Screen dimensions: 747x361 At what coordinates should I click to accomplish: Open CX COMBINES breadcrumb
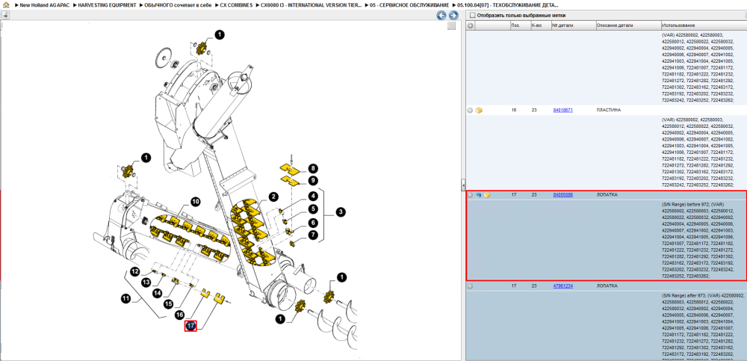[236, 4]
